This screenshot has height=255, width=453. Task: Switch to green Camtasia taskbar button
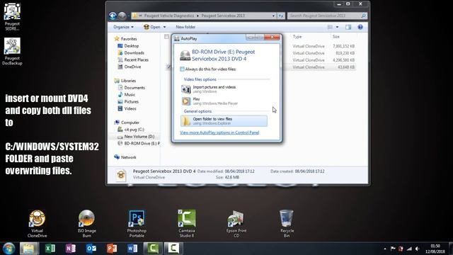pos(153,249)
